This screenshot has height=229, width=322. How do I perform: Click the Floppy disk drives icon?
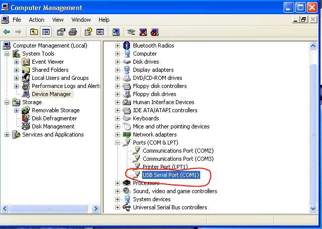click(x=127, y=94)
